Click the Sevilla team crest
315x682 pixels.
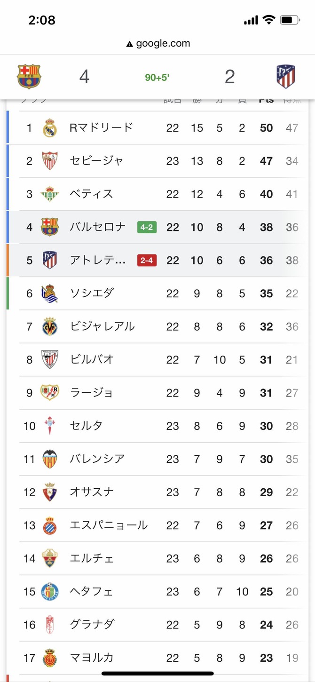[x=50, y=161]
